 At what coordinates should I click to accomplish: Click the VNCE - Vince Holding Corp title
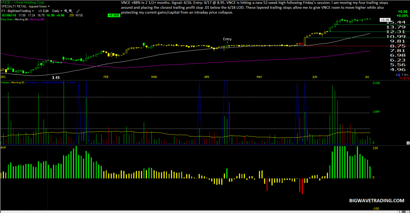click(x=22, y=2)
